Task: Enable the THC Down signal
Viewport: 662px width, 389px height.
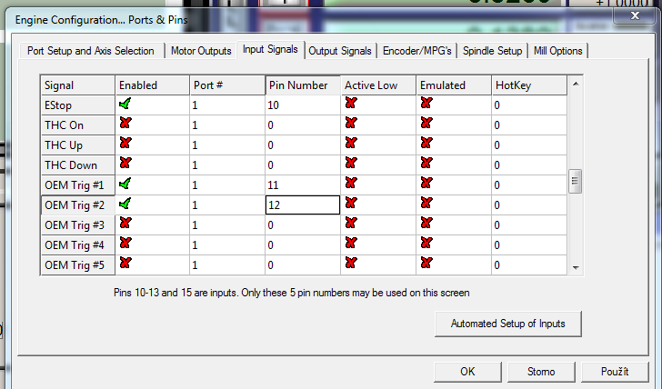Action: tap(125, 163)
